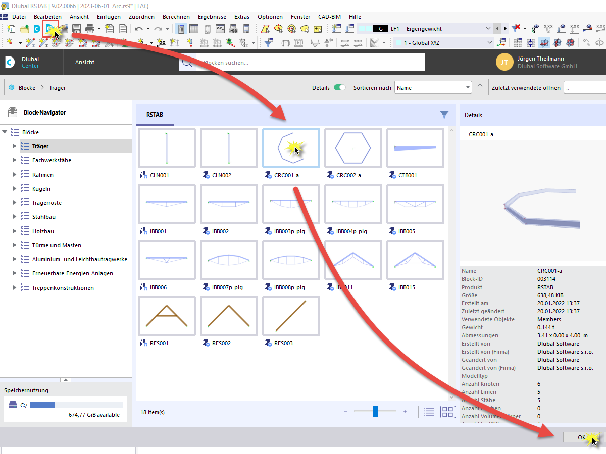Viewport: 606px width, 454px height.
Task: Switch to large thumbnails view mode
Action: 448,412
